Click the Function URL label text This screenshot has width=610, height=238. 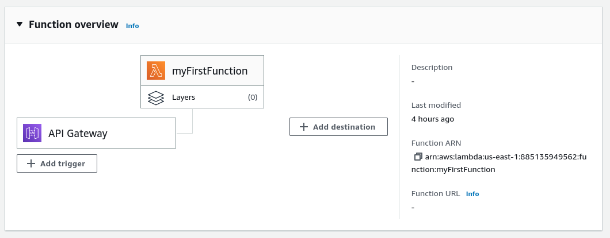pos(435,194)
